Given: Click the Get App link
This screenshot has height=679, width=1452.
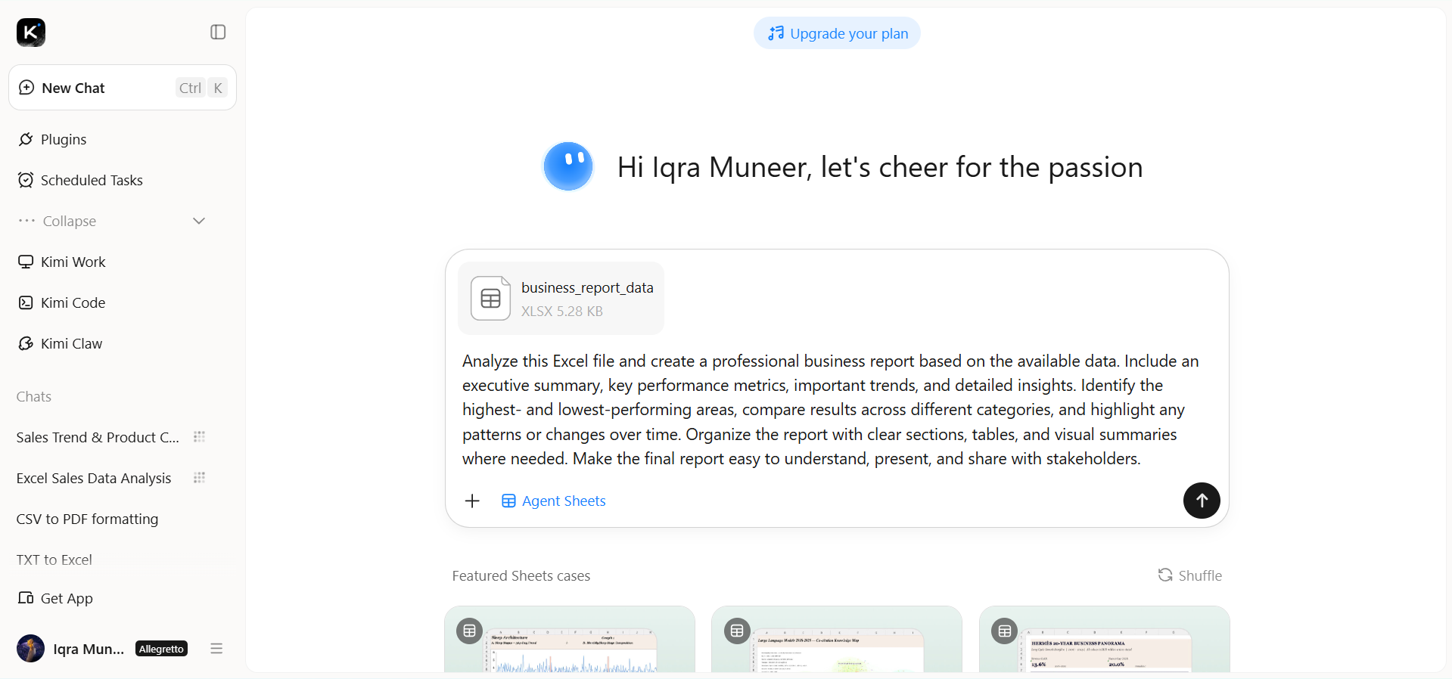Looking at the screenshot, I should coord(67,598).
